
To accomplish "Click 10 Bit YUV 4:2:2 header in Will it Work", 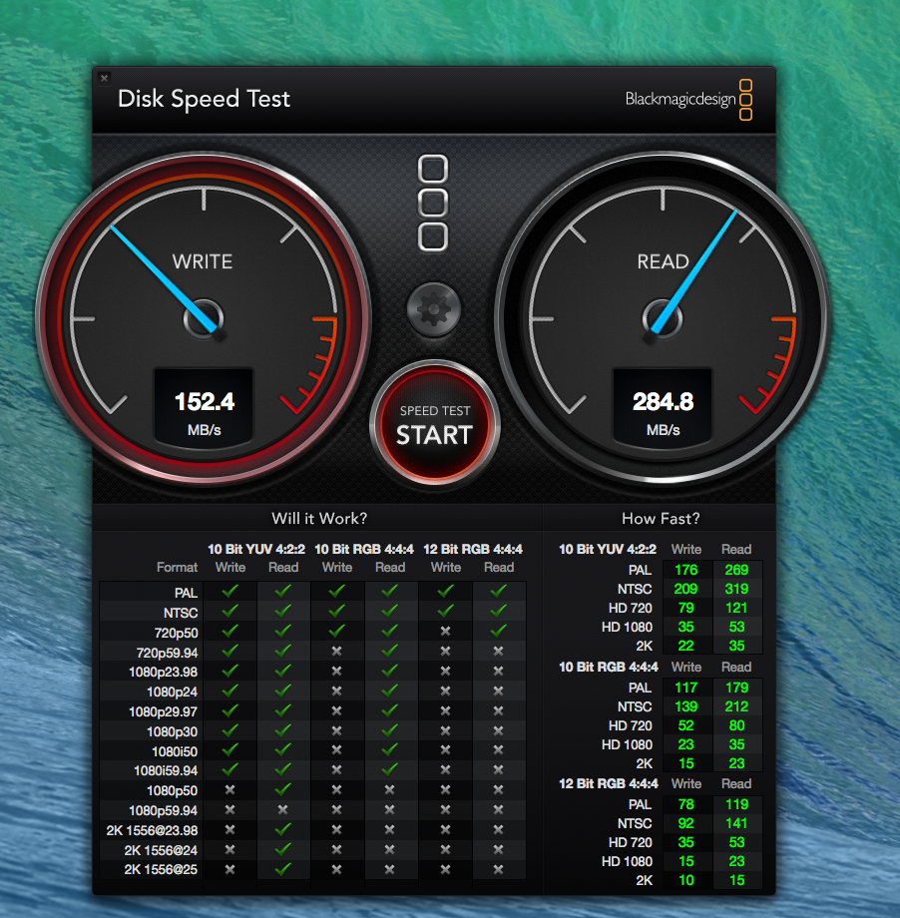I will click(256, 549).
